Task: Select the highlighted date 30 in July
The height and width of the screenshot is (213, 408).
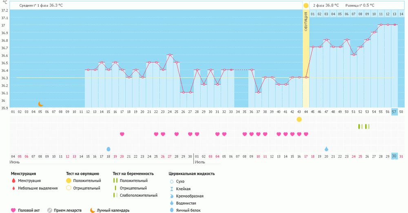Action: 394,156
